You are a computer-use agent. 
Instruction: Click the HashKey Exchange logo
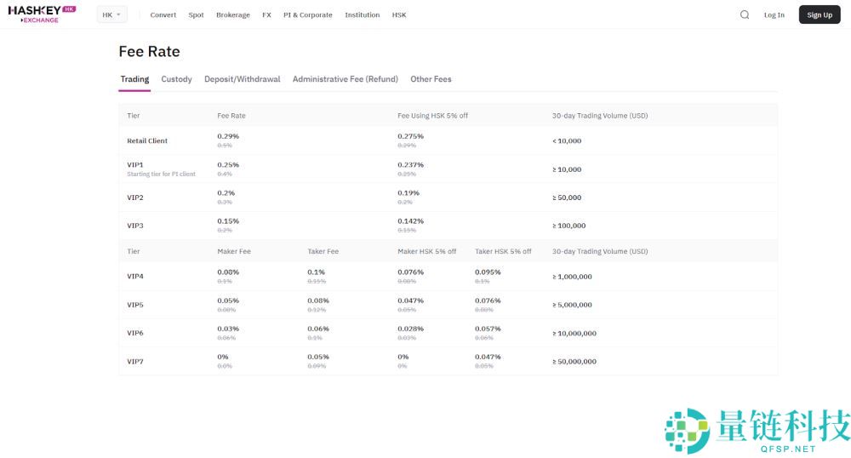pyautogui.click(x=42, y=14)
